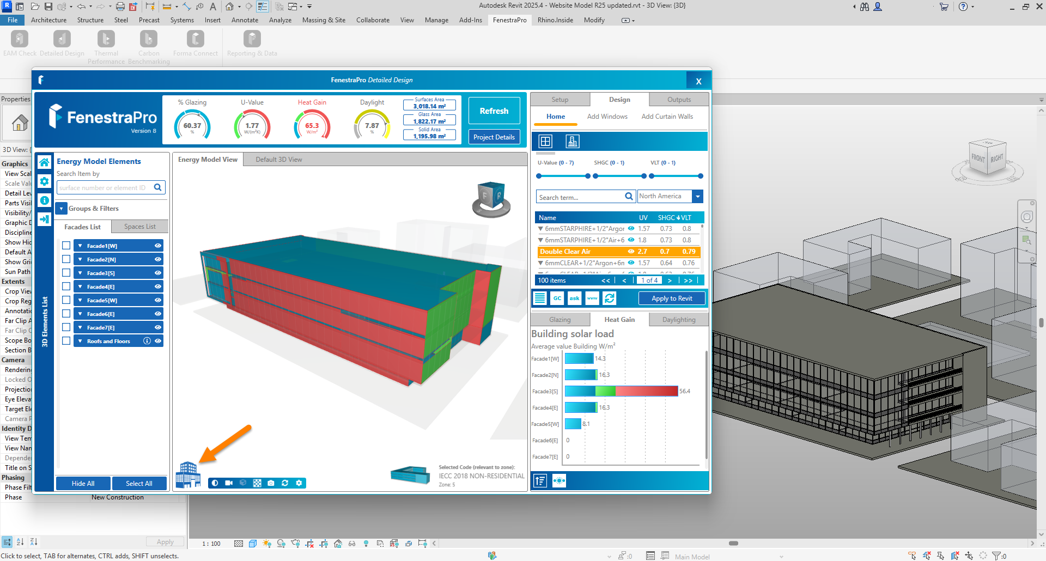Viewport: 1046px width, 561px height.
Task: Click the video camera viewer icon
Action: click(229, 483)
